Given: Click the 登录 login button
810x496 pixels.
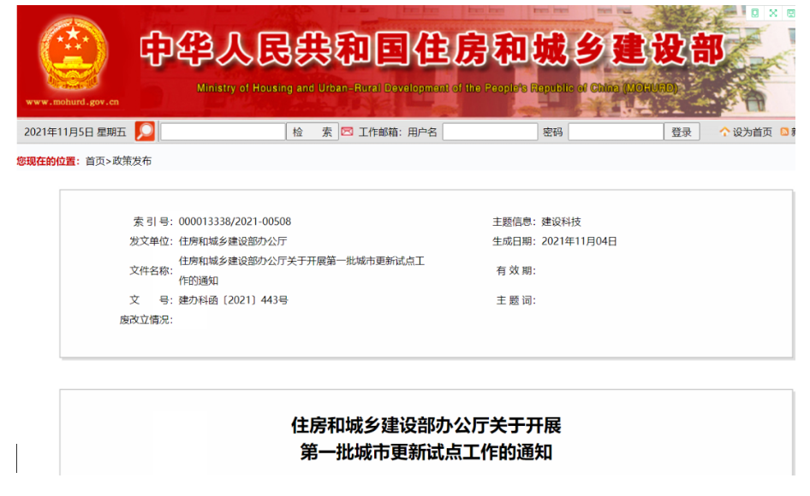Looking at the screenshot, I should [682, 132].
